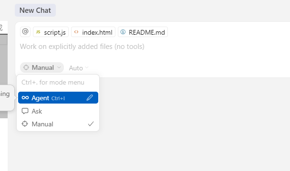This screenshot has width=290, height=171.
Task: Click the pencil edit icon for Agent
Action: (90, 98)
